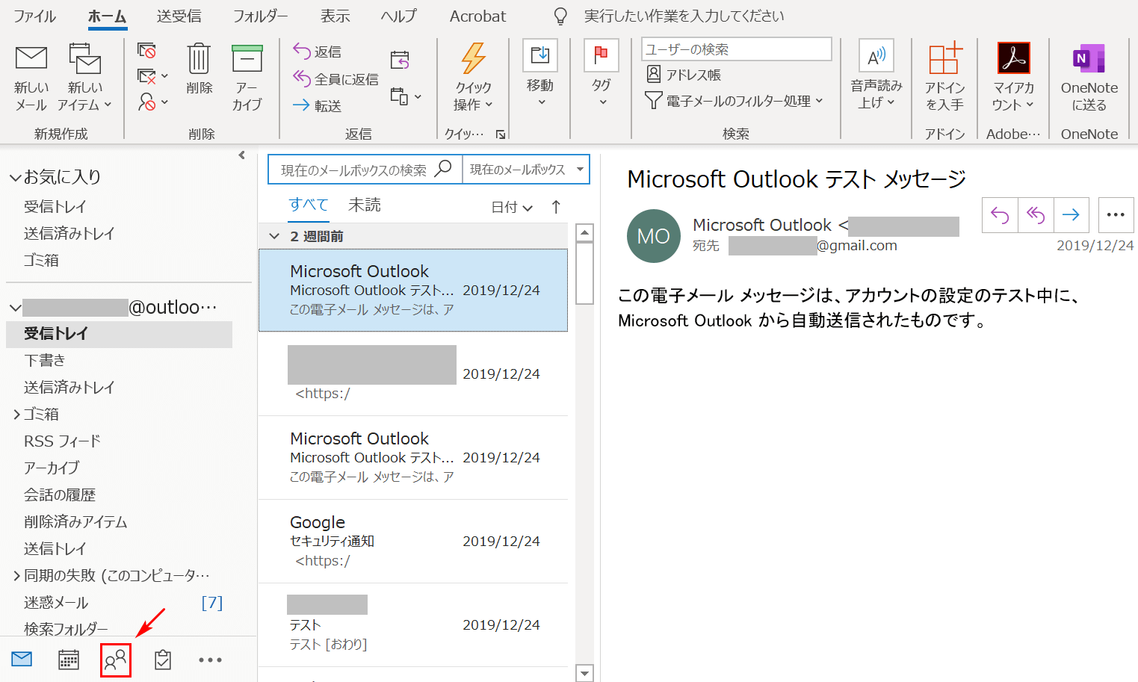
Task: Click the ignore conversation icon
Action: click(x=147, y=51)
